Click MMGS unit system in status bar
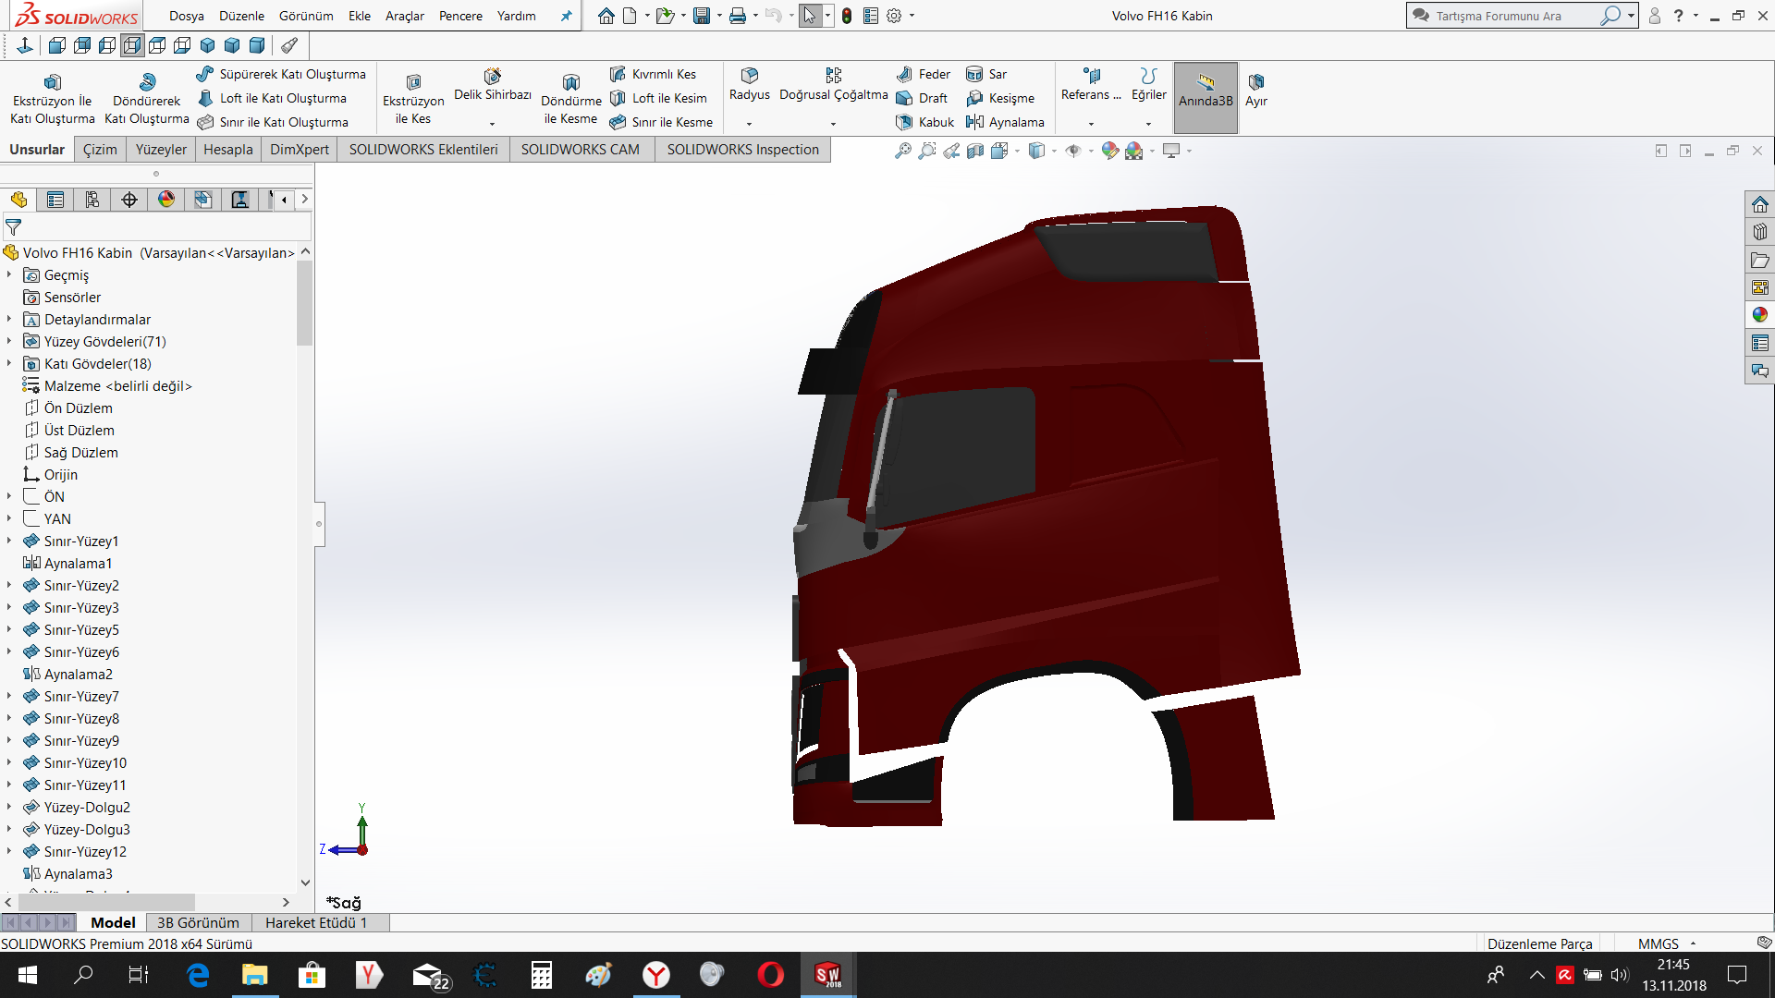 coord(1658,943)
